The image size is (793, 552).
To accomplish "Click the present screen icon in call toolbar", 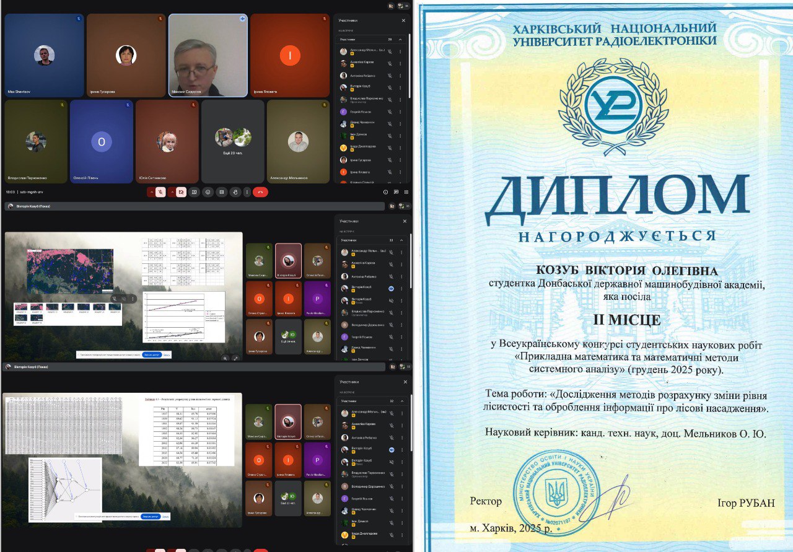I will (x=194, y=192).
